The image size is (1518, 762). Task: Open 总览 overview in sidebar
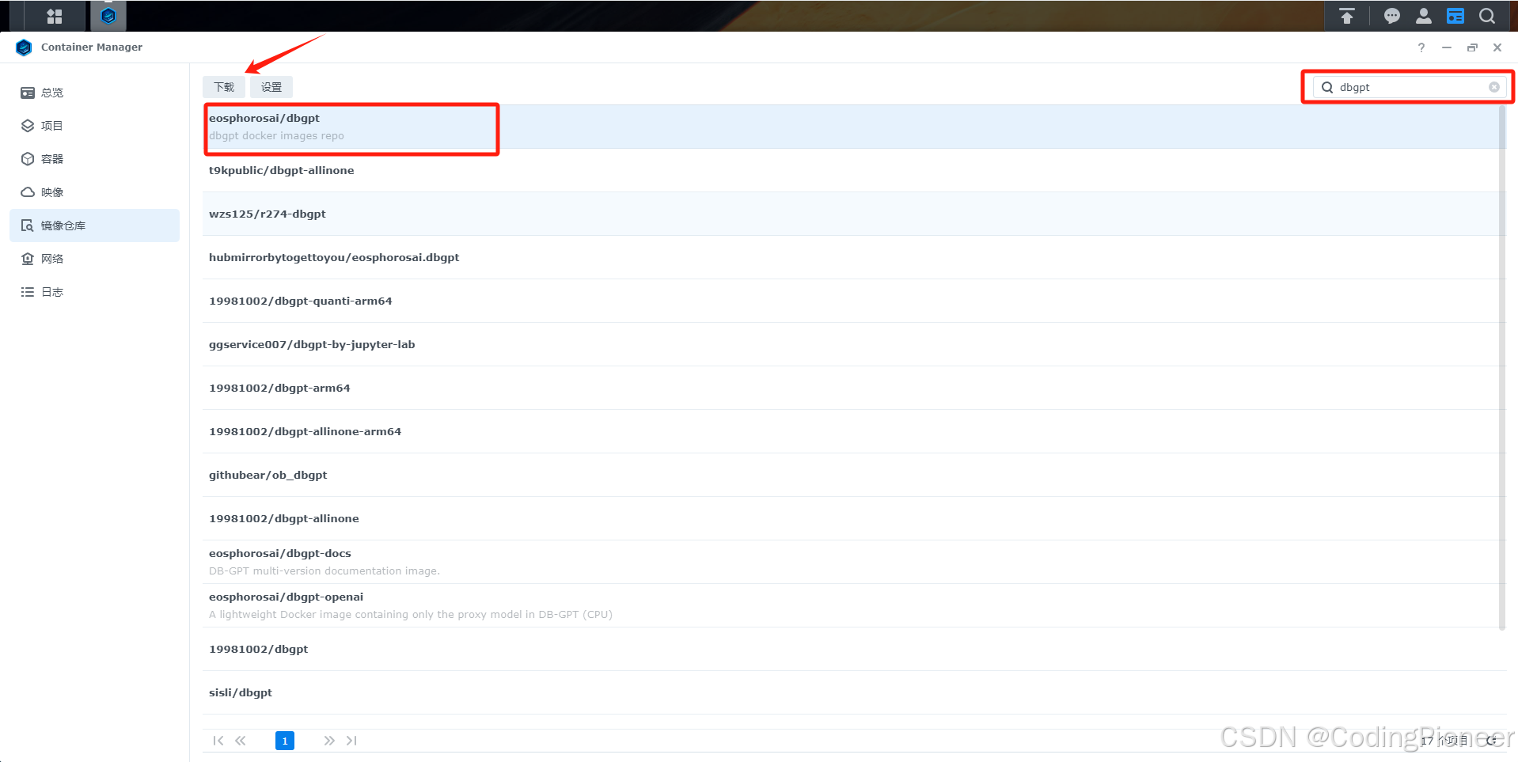tap(94, 93)
